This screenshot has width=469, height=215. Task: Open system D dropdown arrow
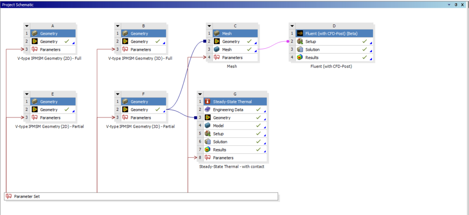(292, 26)
